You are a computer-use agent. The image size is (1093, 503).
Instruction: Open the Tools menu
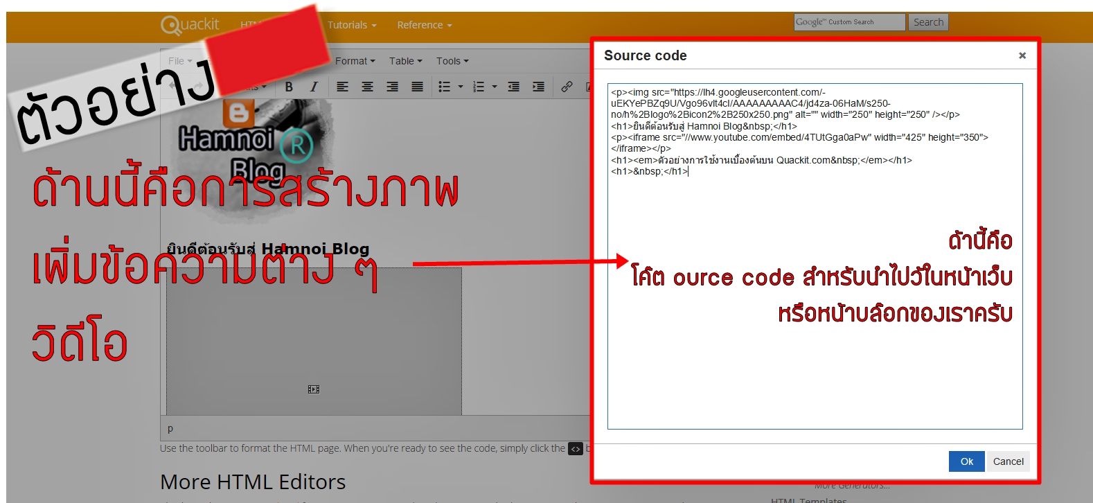click(x=452, y=61)
